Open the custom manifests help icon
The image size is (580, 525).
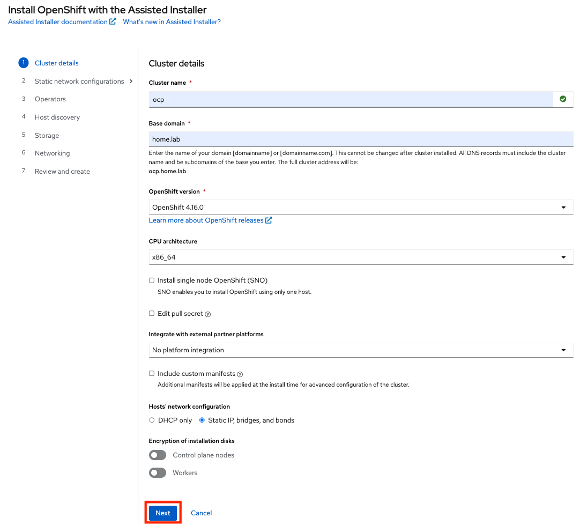click(240, 374)
